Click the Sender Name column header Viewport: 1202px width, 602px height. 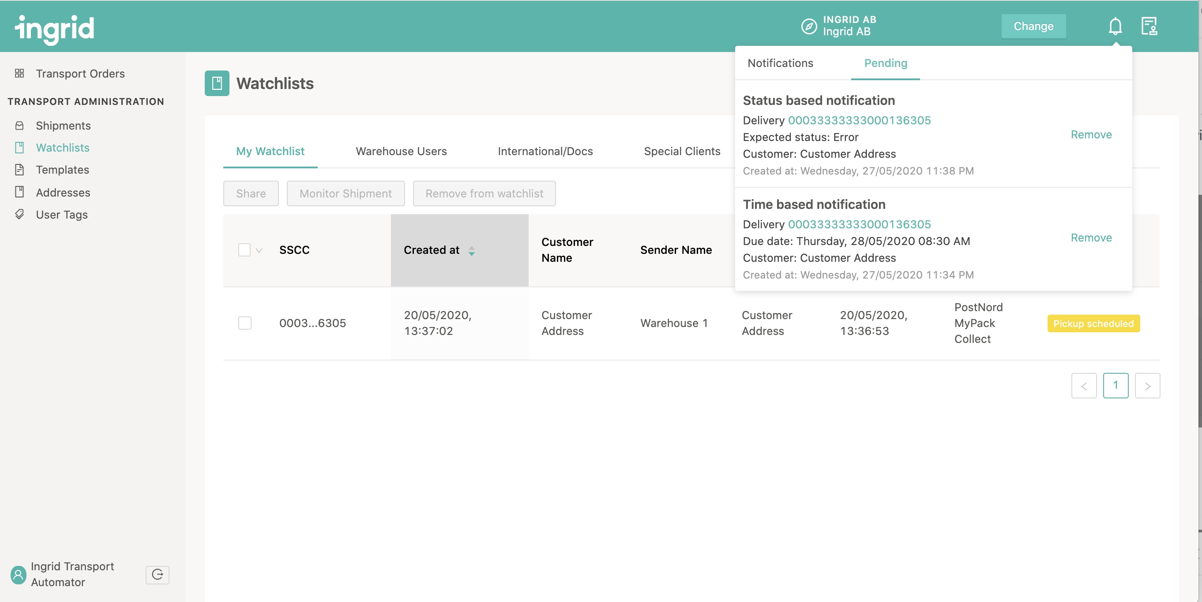coord(676,250)
